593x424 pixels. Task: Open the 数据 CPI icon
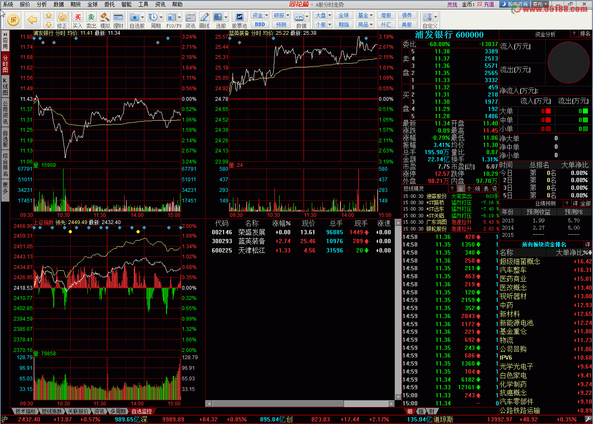point(299,17)
